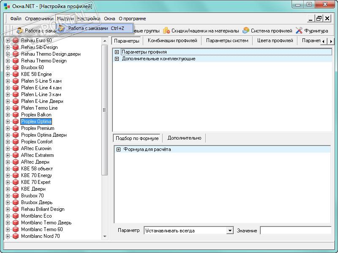Click the Фурнитура tools icon

[x=299, y=31]
